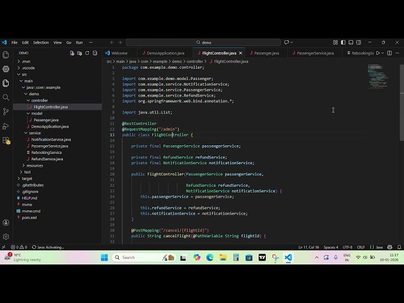This screenshot has height=303, width=404.
Task: Open the notifications bell in status bar
Action: pyautogui.click(x=399, y=247)
